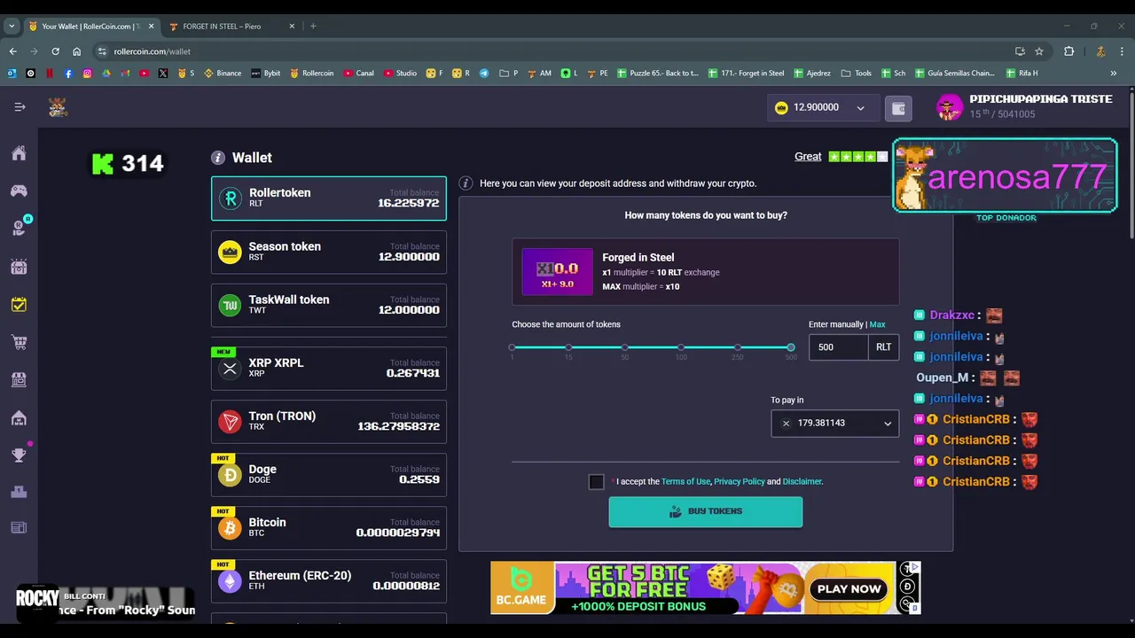Image resolution: width=1135 pixels, height=638 pixels.
Task: Select Tron (TRON) wallet entry
Action: [x=329, y=422]
